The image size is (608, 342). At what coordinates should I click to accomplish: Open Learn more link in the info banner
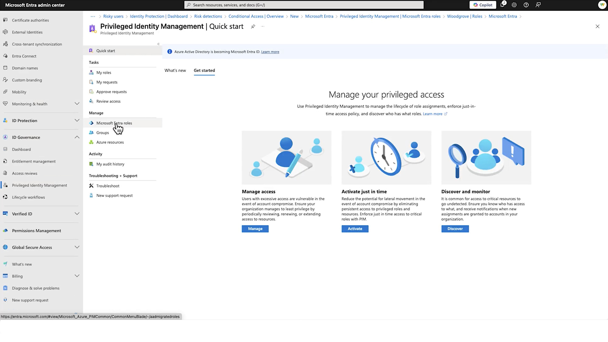pyautogui.click(x=270, y=52)
